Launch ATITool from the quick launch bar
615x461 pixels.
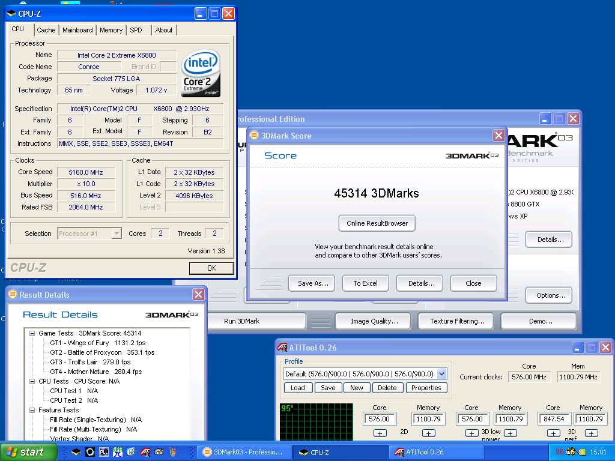point(145,452)
